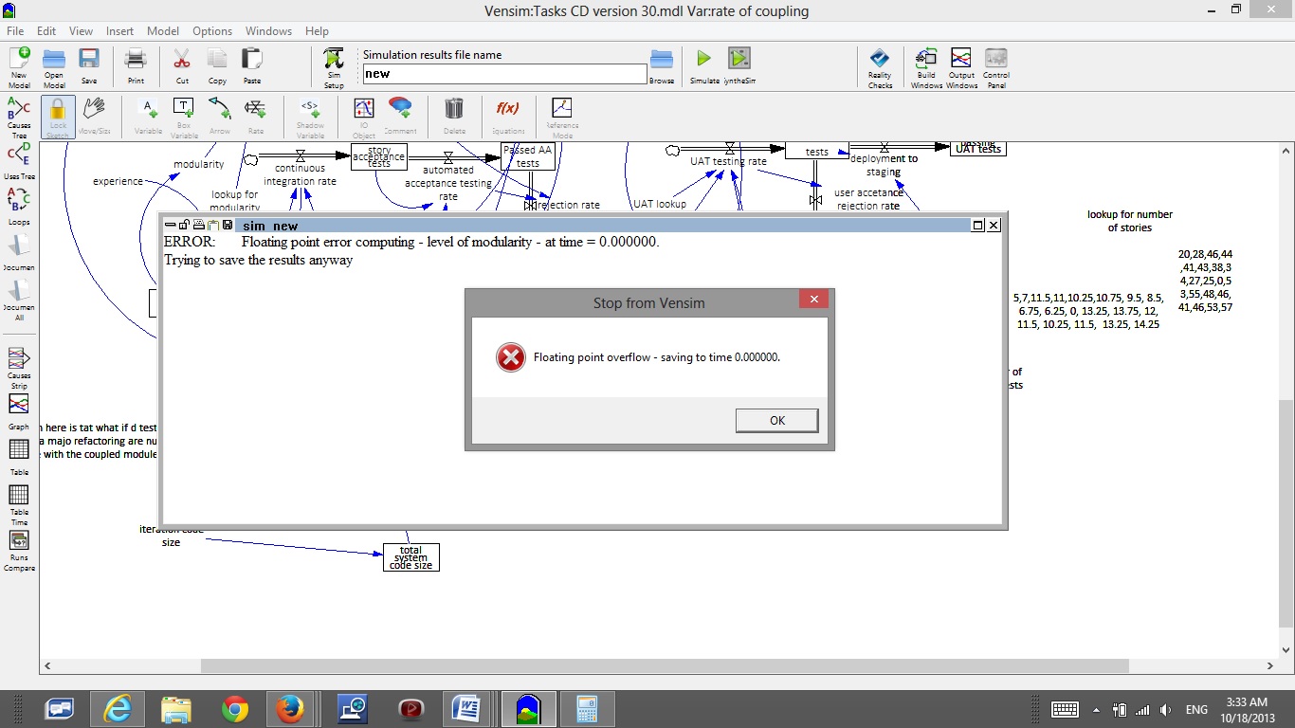
Task: Maximize the sim new output window
Action: (x=977, y=225)
